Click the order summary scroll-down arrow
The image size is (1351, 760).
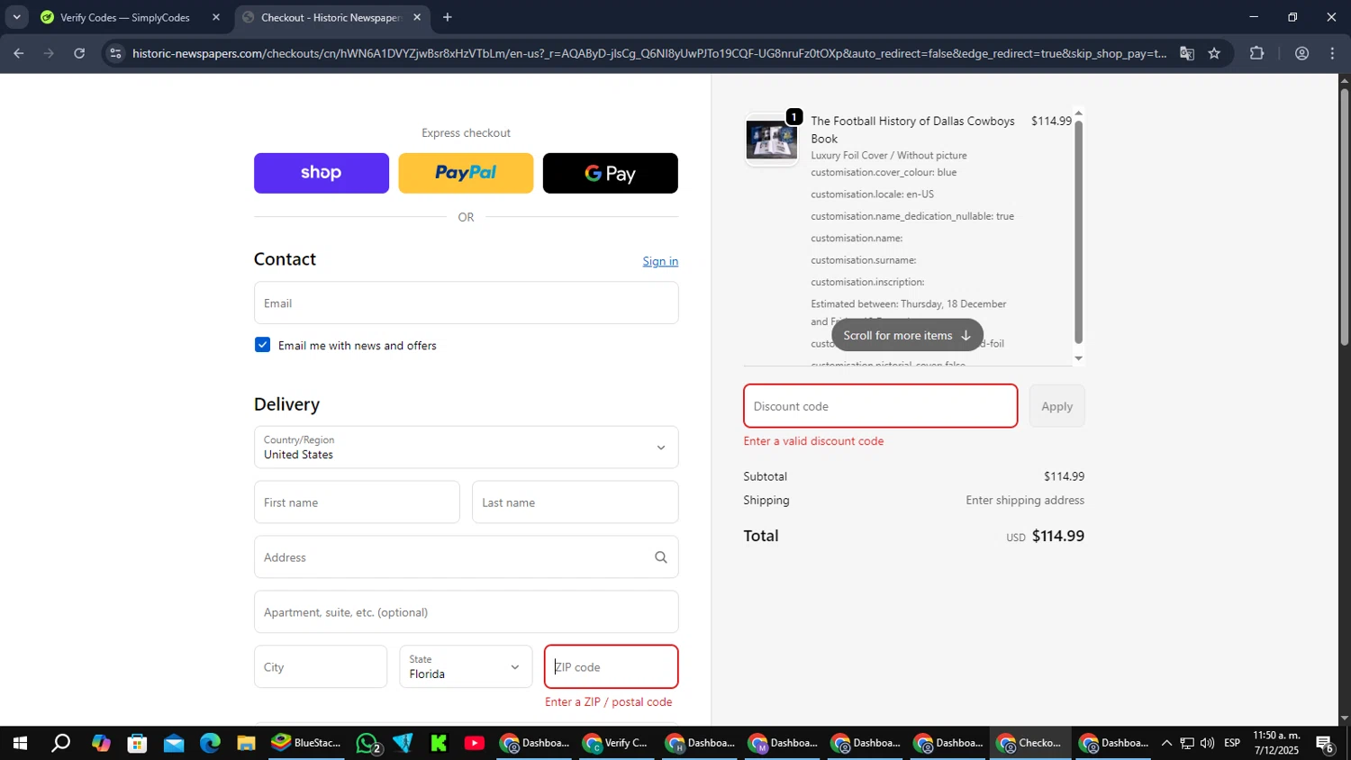pos(1078,358)
